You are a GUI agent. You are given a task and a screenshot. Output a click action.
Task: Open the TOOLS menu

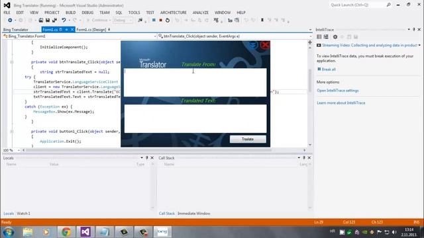pos(134,13)
